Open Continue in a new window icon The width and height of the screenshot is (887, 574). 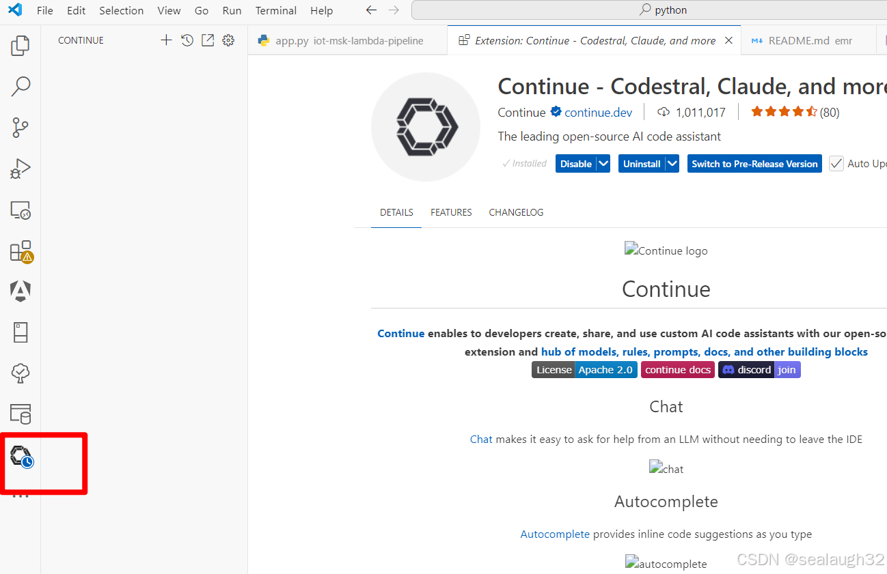(208, 40)
